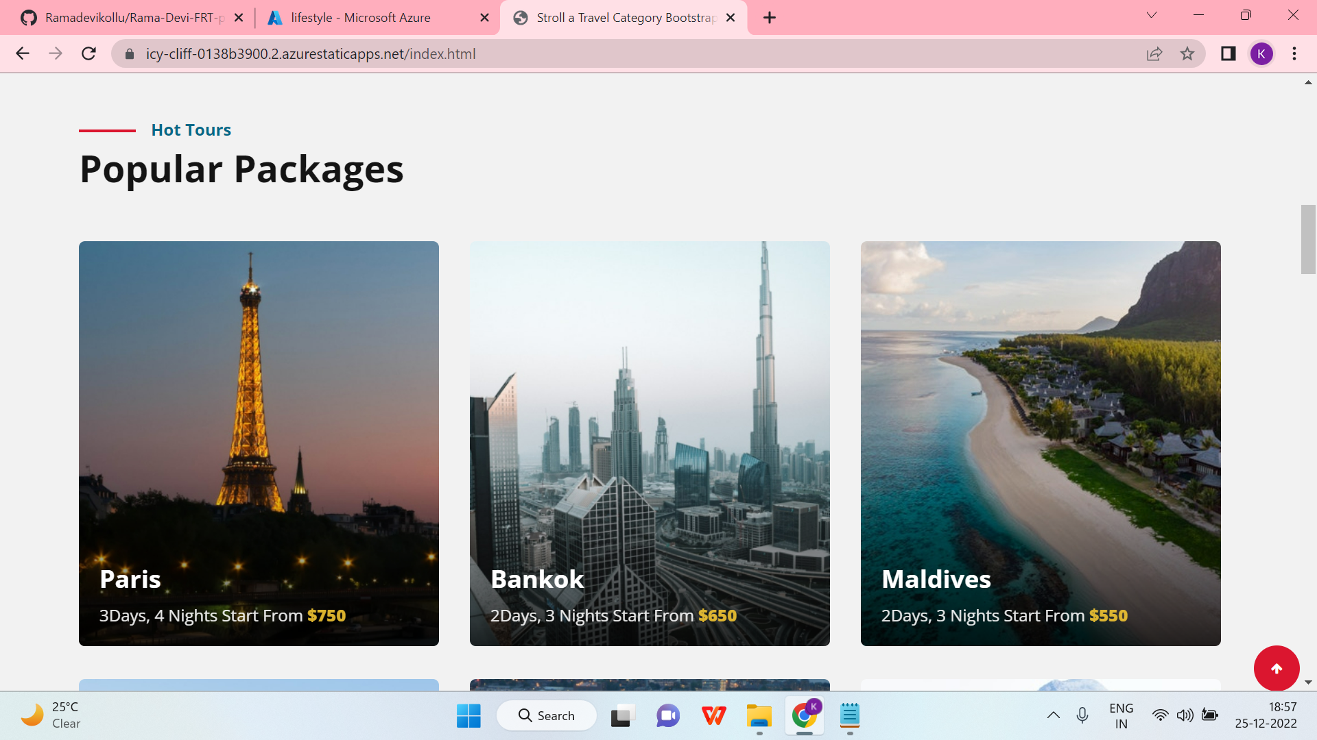Click the taskbar Search box

pos(547,715)
